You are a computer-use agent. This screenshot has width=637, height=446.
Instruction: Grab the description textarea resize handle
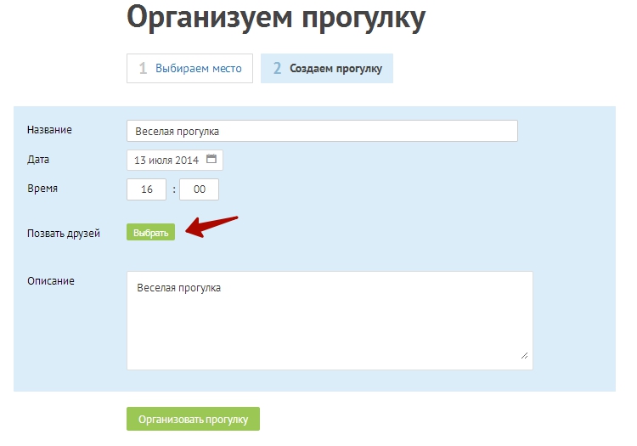[524, 355]
